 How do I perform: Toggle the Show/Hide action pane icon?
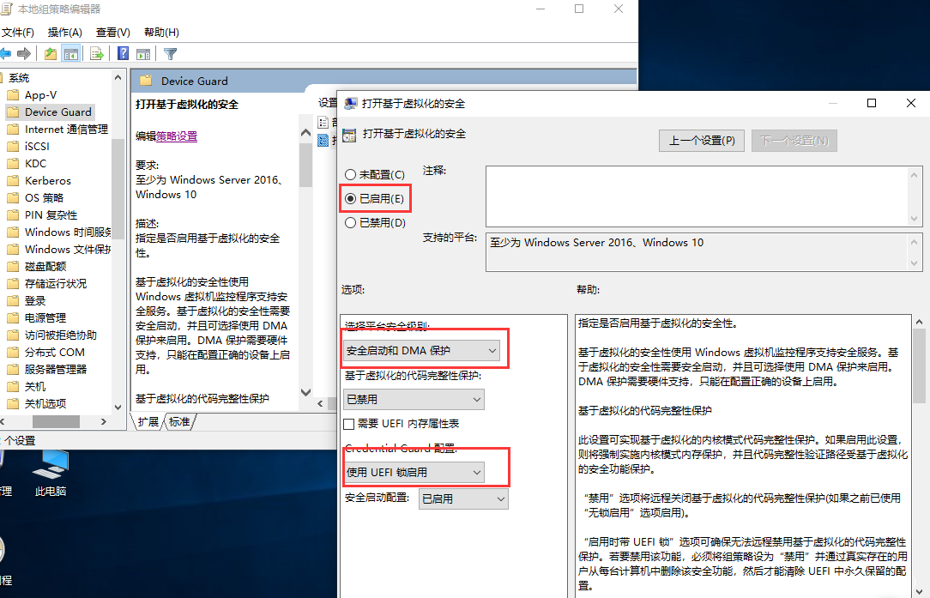[143, 54]
